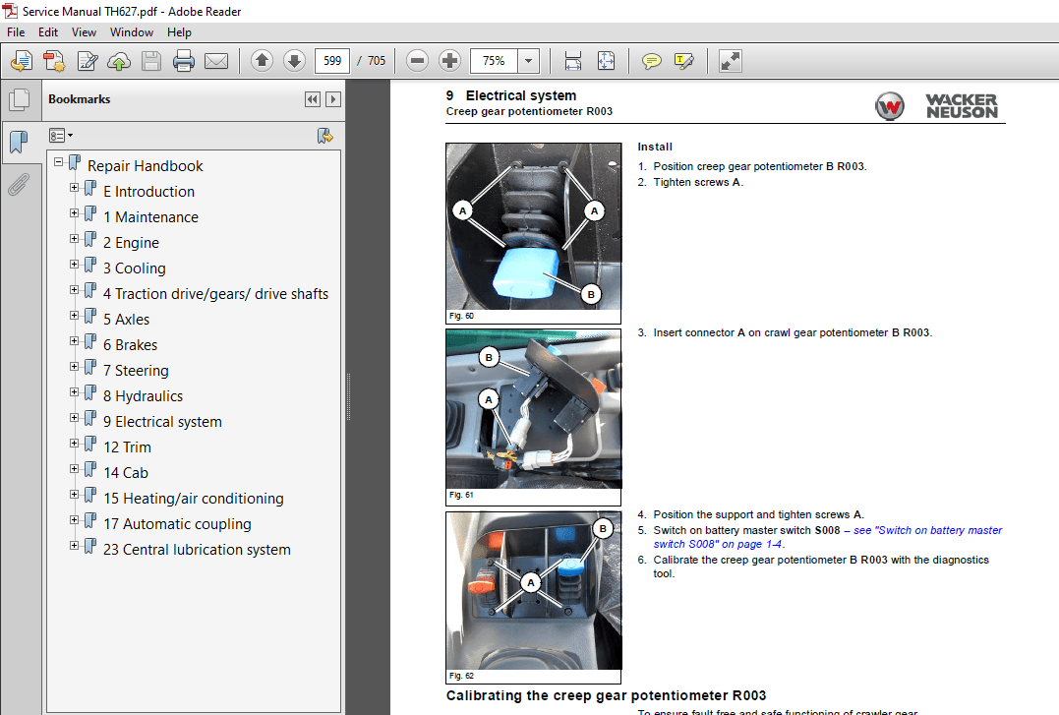The width and height of the screenshot is (1059, 715).
Task: Open the Page Thumbnails panel
Action: (x=20, y=98)
